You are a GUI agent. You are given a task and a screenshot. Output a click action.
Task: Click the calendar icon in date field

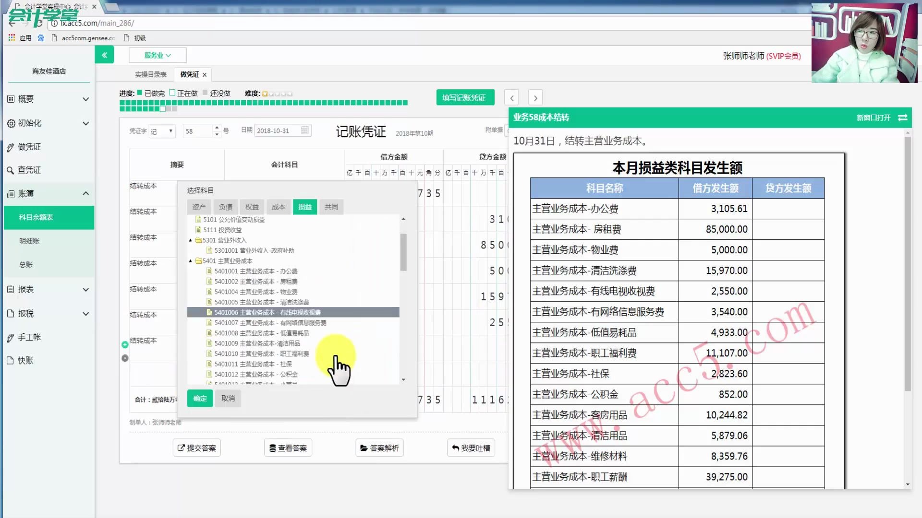304,130
